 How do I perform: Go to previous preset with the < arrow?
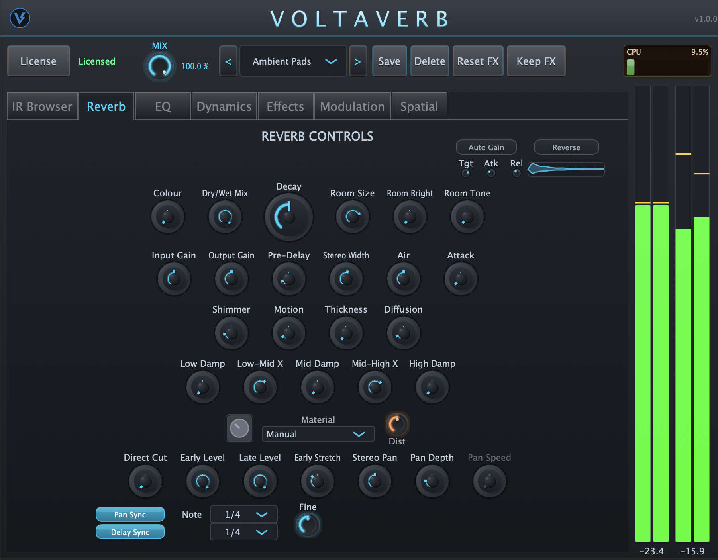[x=228, y=61]
